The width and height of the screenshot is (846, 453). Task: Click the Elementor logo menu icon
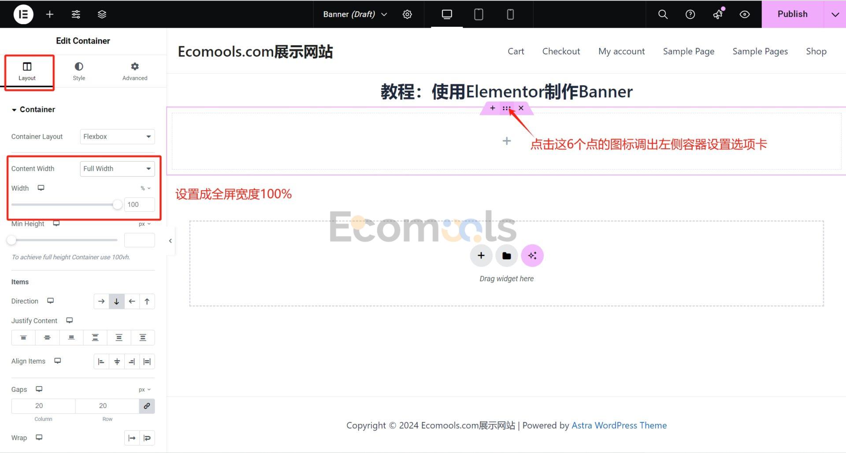pyautogui.click(x=23, y=14)
